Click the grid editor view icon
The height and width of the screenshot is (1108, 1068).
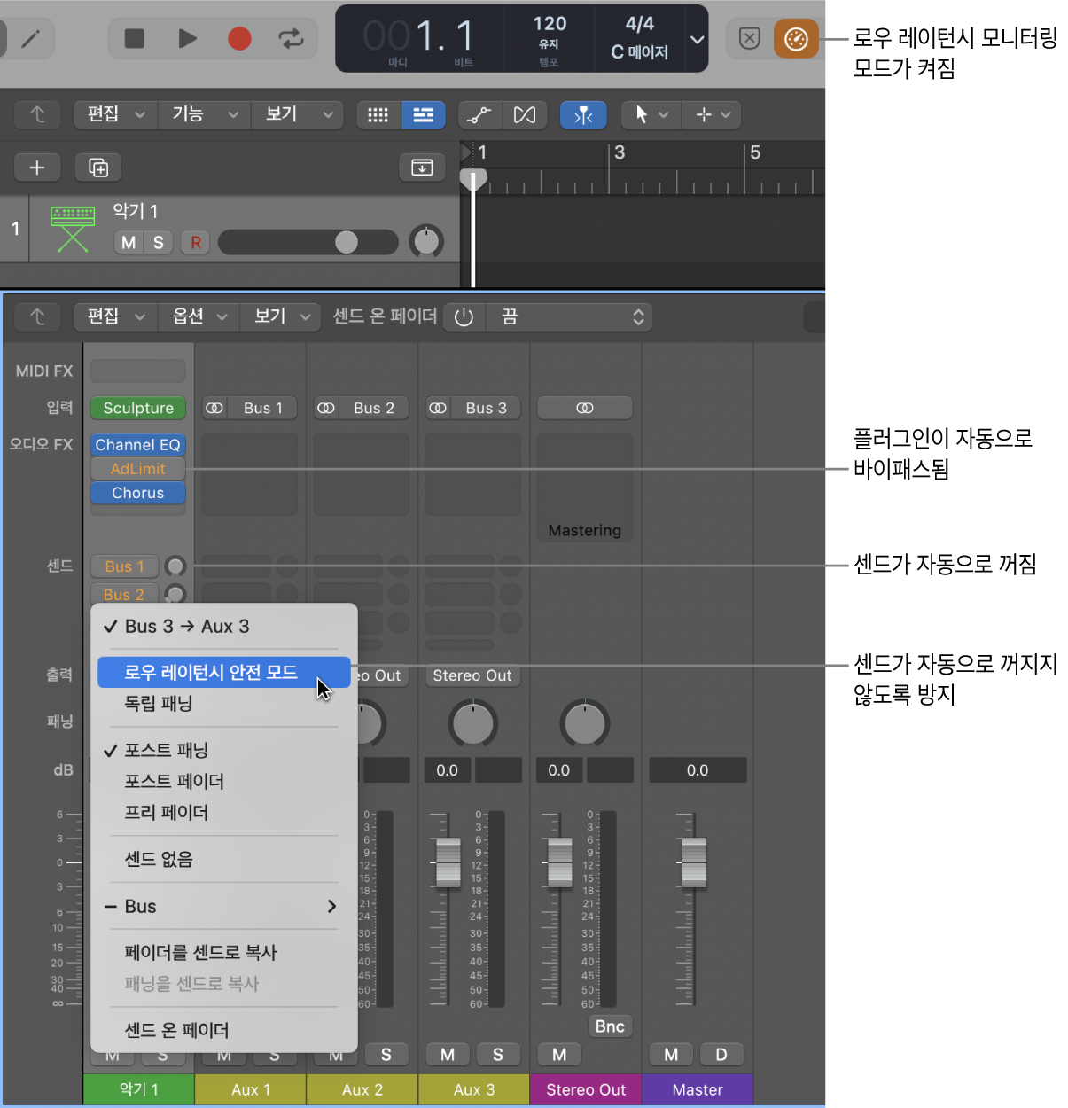(x=378, y=114)
